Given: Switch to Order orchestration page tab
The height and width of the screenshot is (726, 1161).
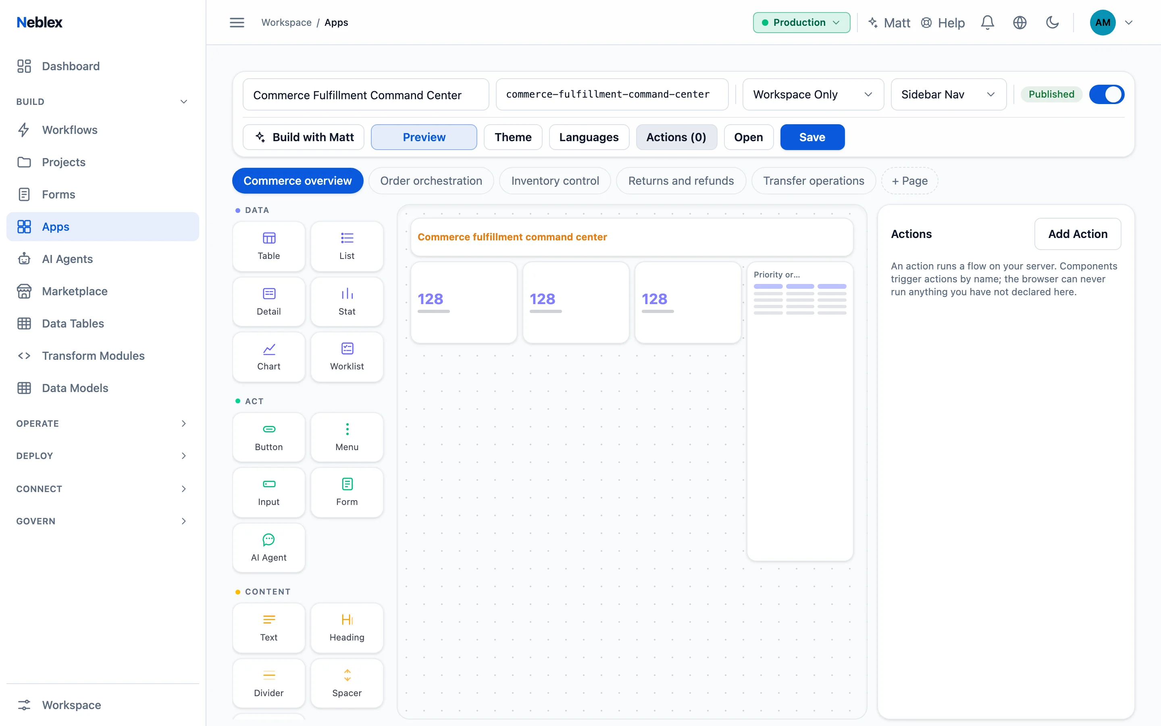Looking at the screenshot, I should pyautogui.click(x=431, y=181).
